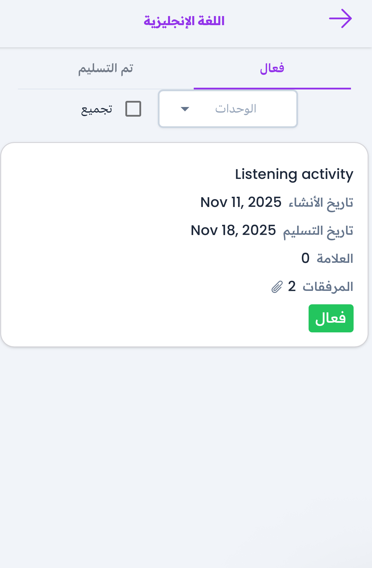Click the تجميع checkbox label text

pos(97,109)
